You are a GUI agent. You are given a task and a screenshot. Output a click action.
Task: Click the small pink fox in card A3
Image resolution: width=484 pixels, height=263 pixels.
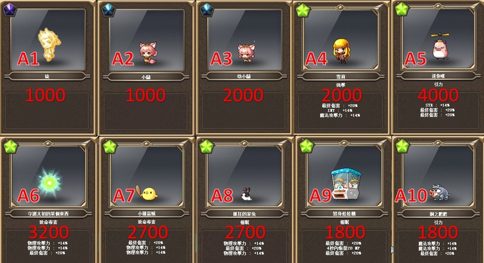pos(246,53)
